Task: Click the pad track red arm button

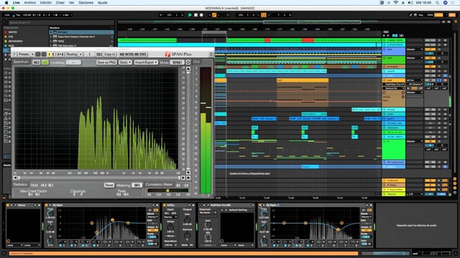Action: 446,80
